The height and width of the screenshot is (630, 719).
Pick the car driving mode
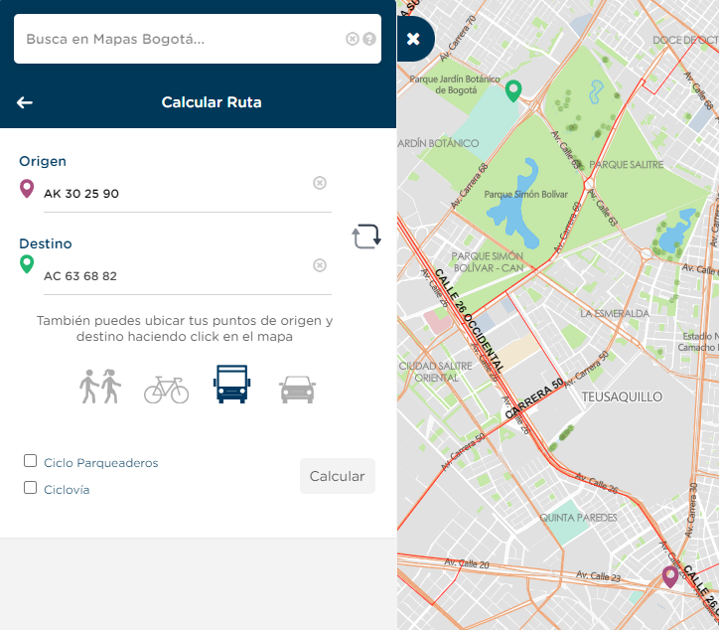click(297, 389)
